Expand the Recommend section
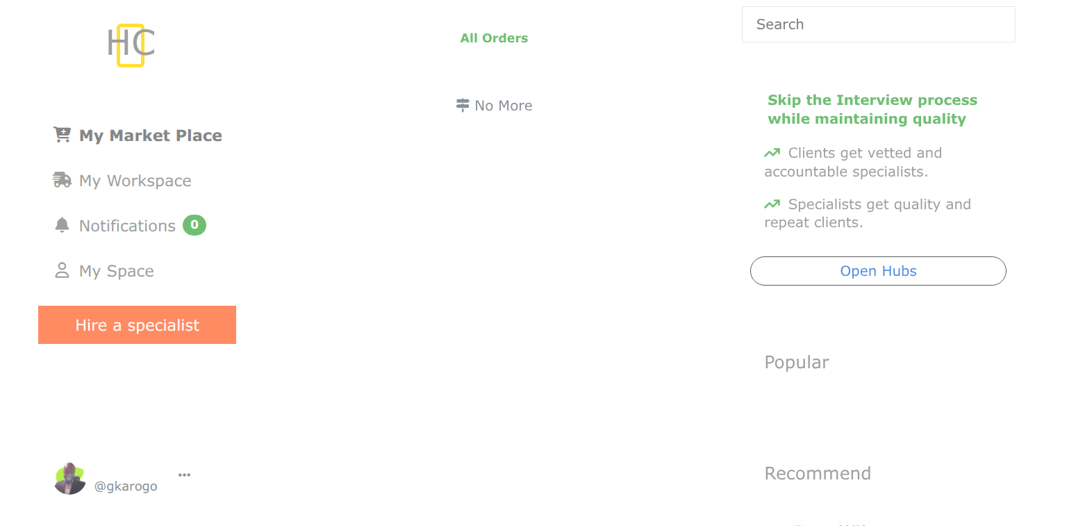Viewport: 1085px width, 526px height. tap(818, 473)
